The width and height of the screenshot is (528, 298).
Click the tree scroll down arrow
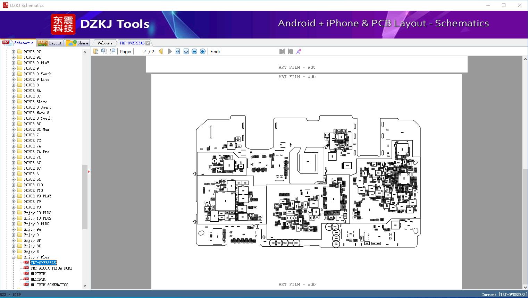85,286
